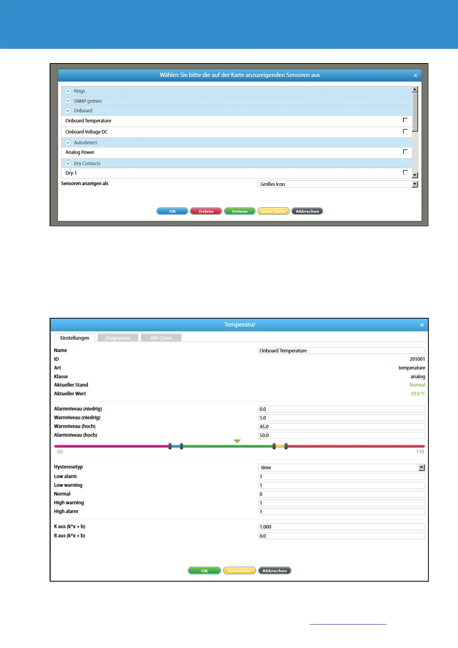Click the B aus (k*x + b) field
Screen dimensions: 458x648
pyautogui.click(x=341, y=536)
